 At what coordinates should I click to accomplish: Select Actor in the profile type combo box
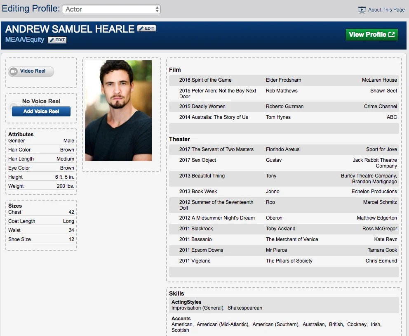111,9
